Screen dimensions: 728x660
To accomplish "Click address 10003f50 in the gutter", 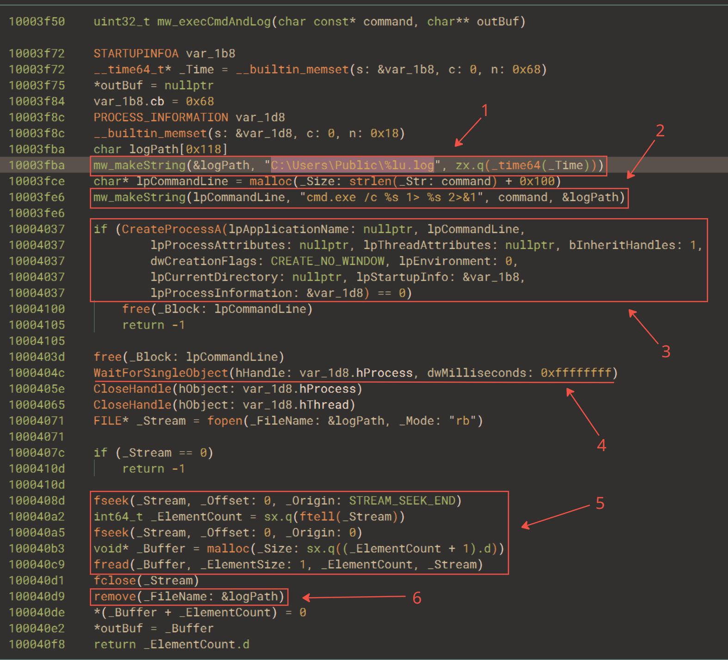I will pos(37,22).
